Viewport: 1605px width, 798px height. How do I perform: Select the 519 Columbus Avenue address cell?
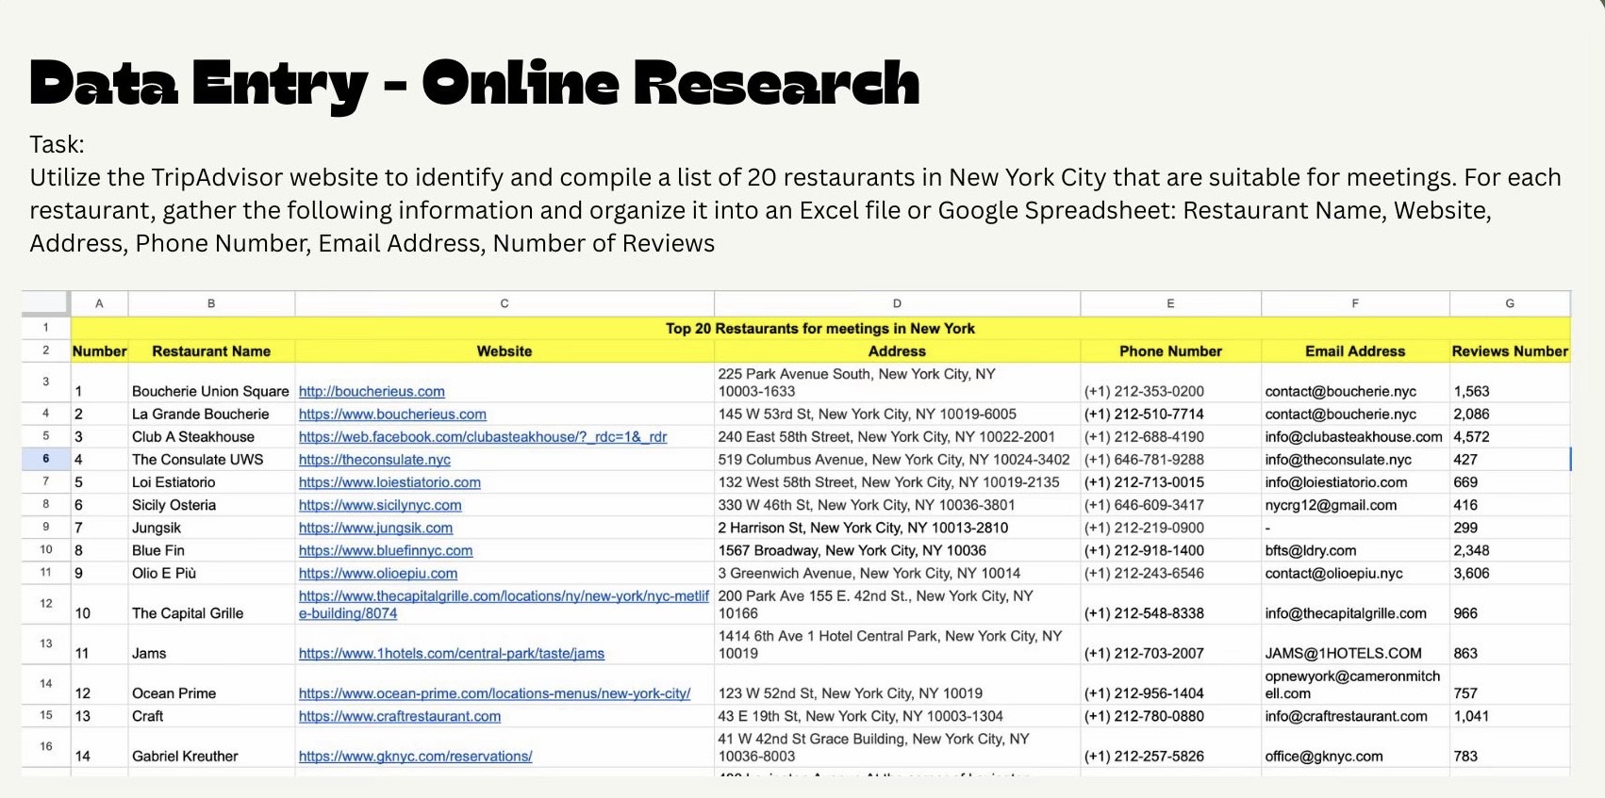[897, 459]
